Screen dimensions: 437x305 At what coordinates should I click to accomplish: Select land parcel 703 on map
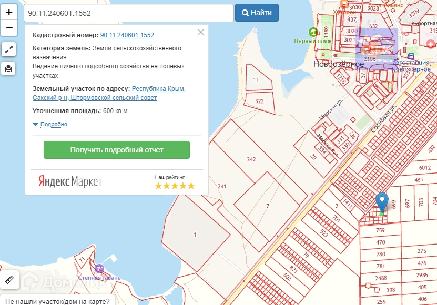(421, 202)
